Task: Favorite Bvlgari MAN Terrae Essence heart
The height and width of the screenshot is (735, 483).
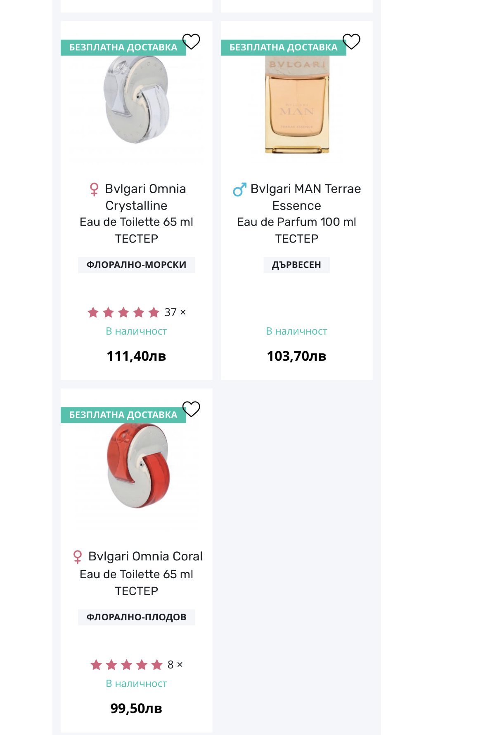Action: 351,41
